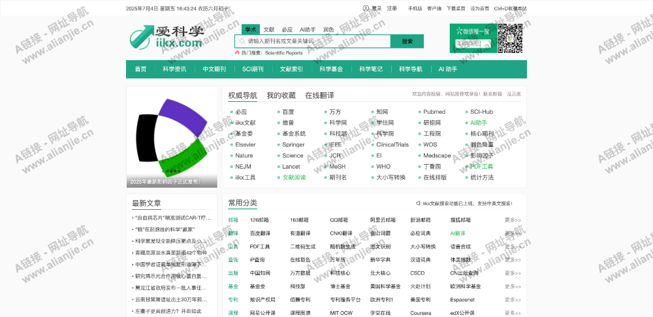
Task: Open 科学资讯 navigation item
Action: pos(174,69)
